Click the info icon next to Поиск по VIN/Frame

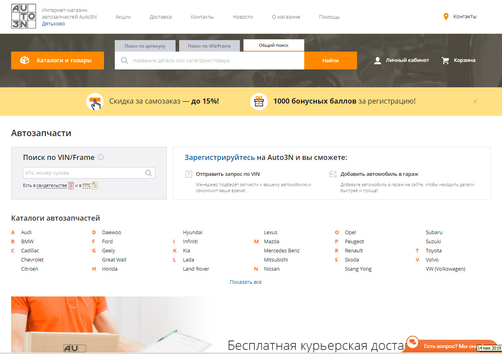(101, 157)
